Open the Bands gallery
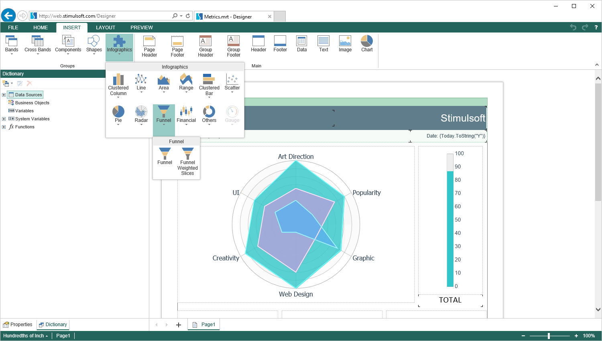602x341 pixels. point(12,45)
